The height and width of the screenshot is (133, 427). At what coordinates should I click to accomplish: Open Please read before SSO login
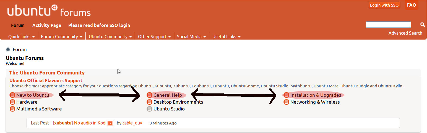[x=99, y=25]
